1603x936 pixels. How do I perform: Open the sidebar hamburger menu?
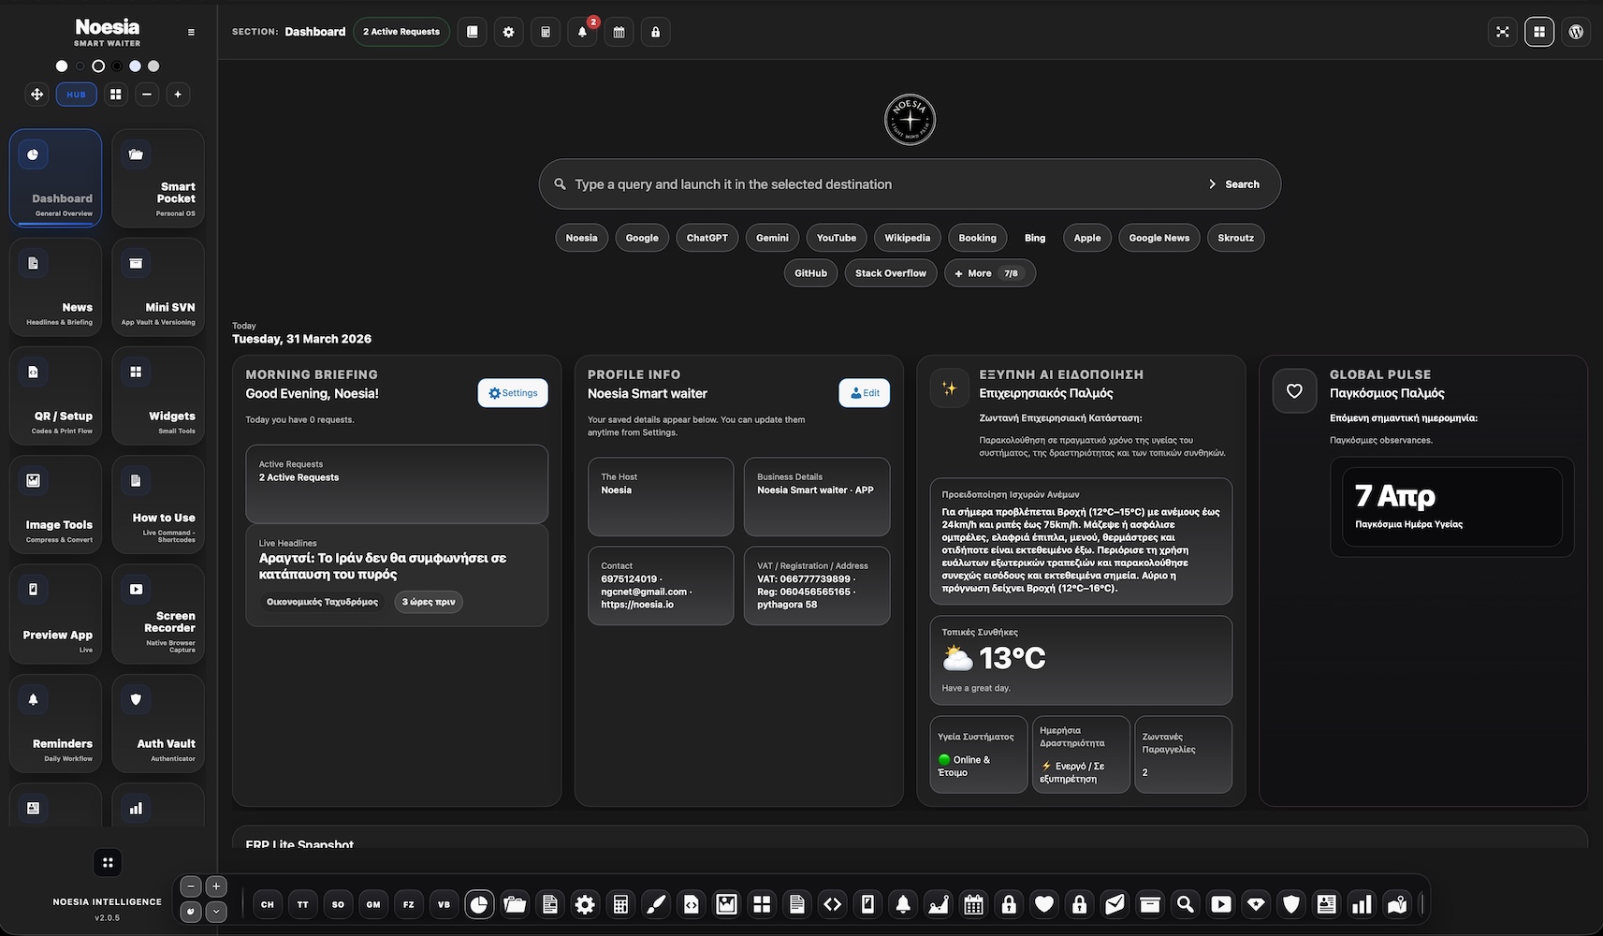tap(191, 33)
